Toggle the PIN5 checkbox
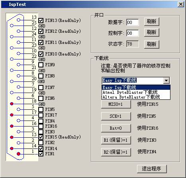 click(x=41, y=109)
